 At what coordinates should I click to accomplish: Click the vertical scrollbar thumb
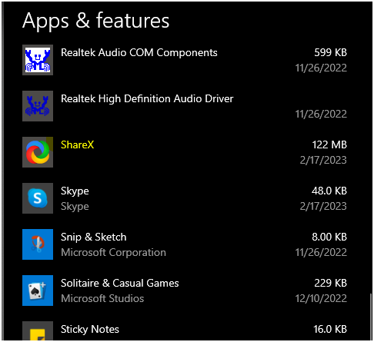370,317
